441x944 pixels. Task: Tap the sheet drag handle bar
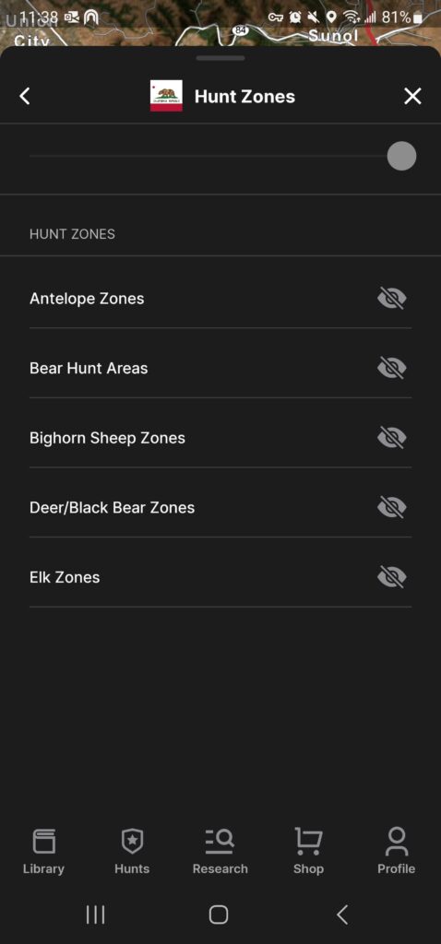pyautogui.click(x=220, y=58)
